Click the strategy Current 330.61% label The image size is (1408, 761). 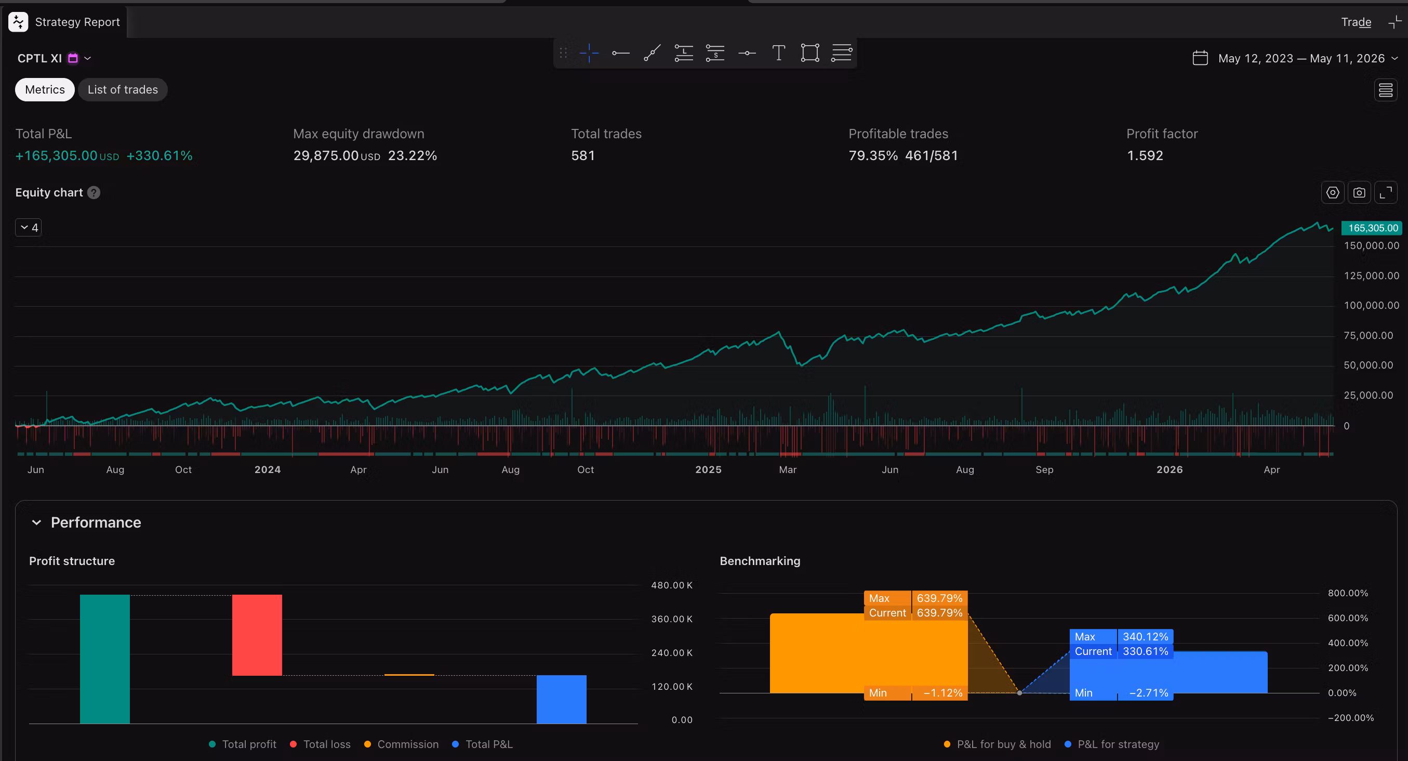coord(1121,651)
